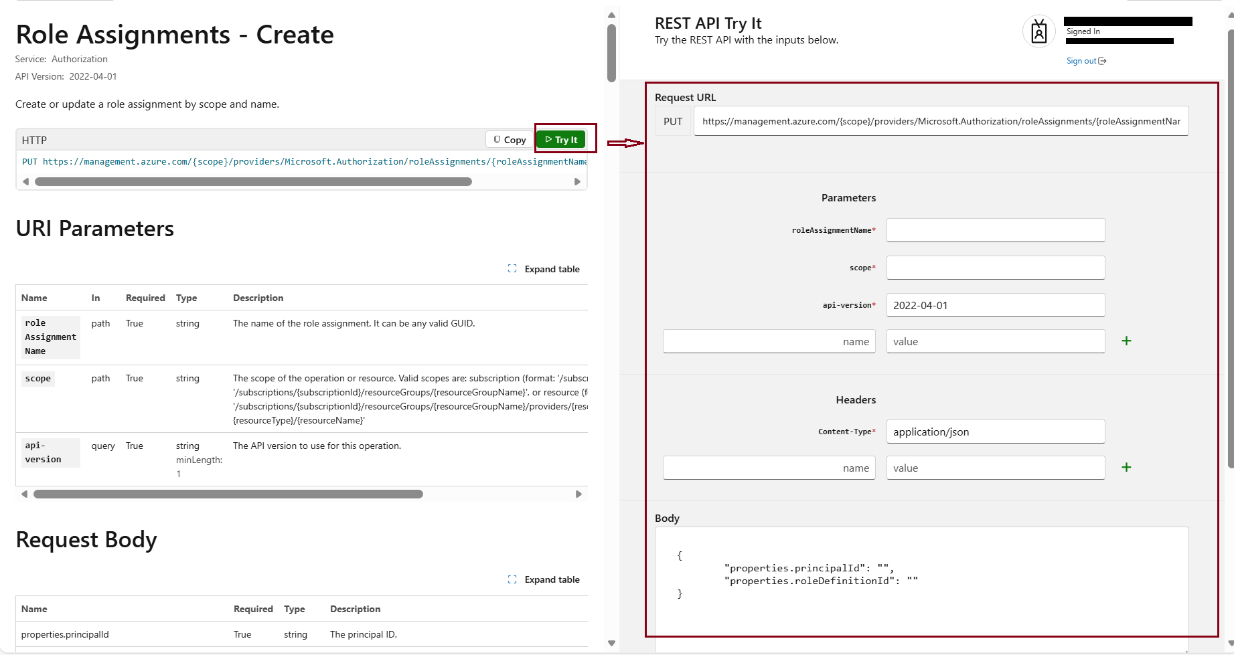The width and height of the screenshot is (1234, 655).
Task: Sign out of the REST API session
Action: [x=1086, y=61]
